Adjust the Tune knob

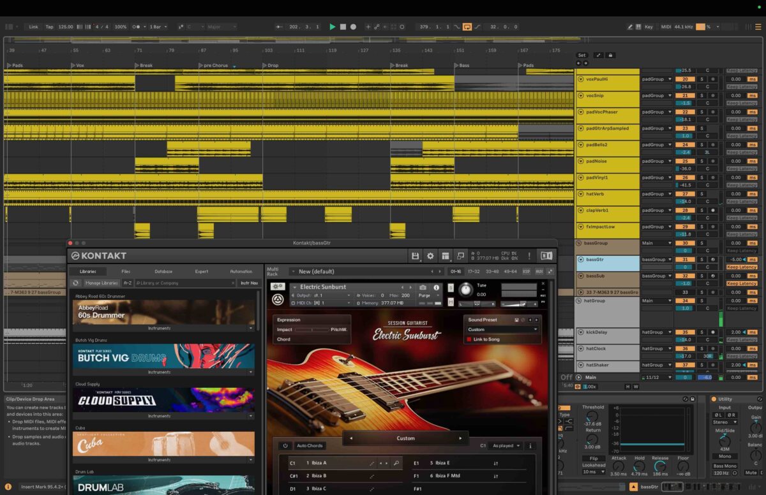point(467,290)
